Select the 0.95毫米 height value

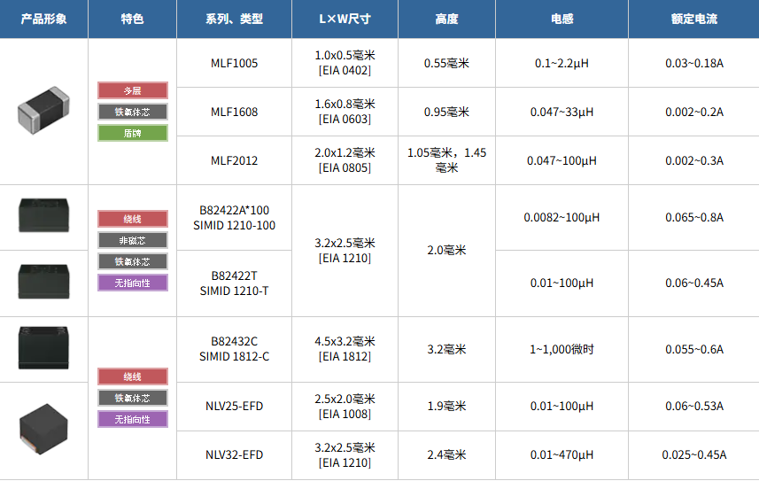point(446,112)
